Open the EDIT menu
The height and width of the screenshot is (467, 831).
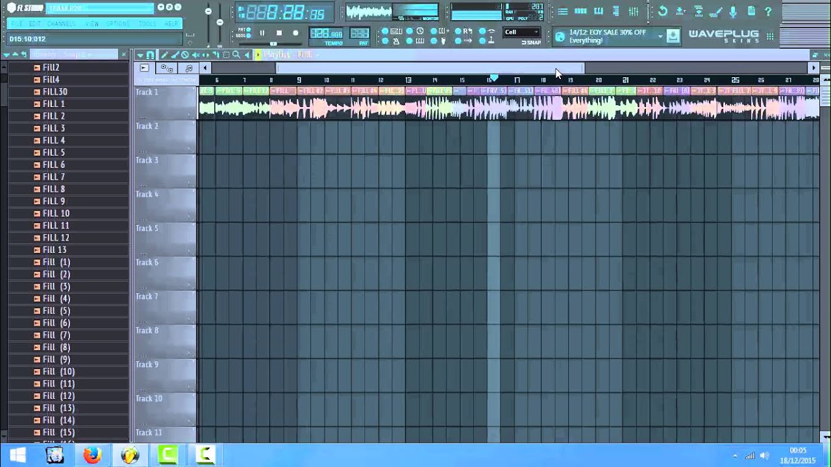pos(34,23)
